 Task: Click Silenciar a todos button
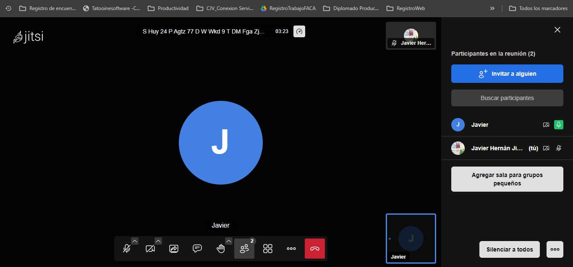[510, 249]
